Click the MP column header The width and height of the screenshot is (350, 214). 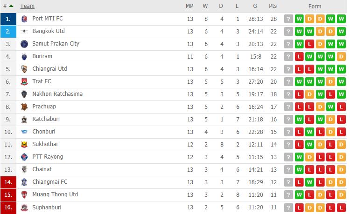click(189, 6)
